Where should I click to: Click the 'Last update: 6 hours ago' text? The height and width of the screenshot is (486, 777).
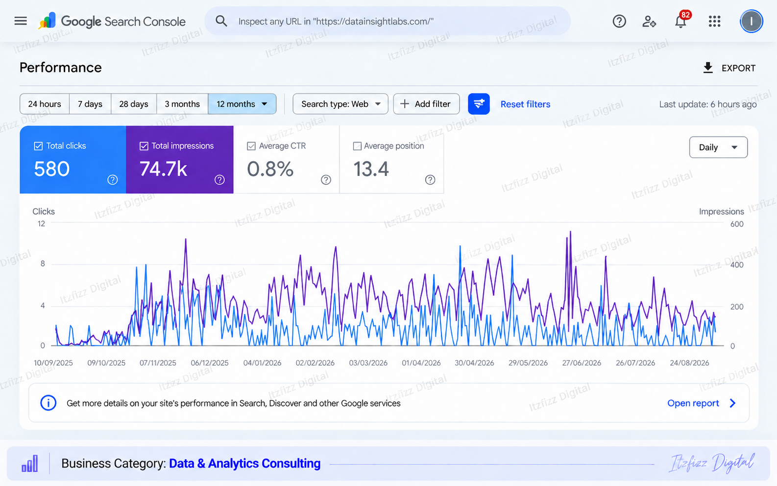pyautogui.click(x=708, y=104)
